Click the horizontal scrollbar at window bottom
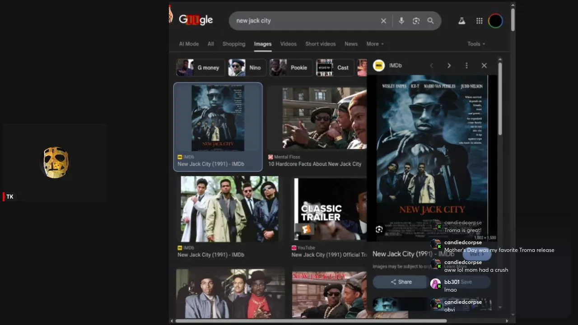Viewport: 578px width, 325px height. pos(311,321)
